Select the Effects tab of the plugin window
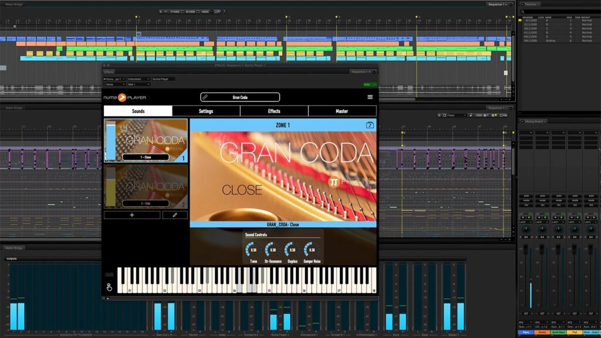The height and width of the screenshot is (338, 601). (109, 72)
